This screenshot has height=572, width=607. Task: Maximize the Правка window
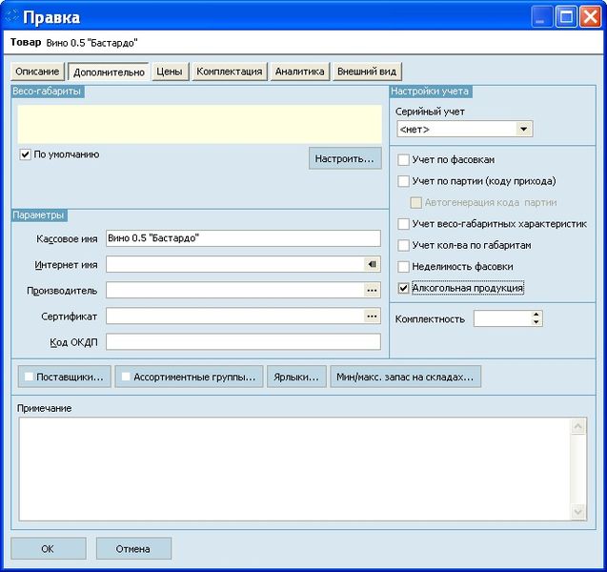566,17
